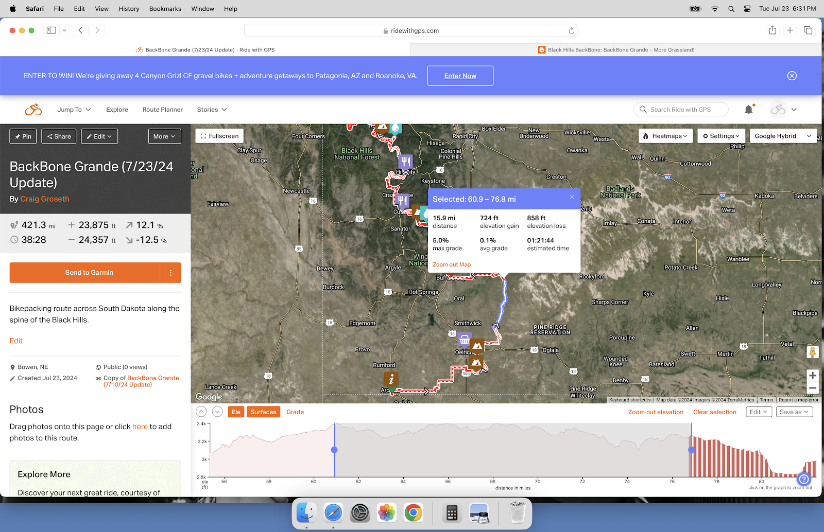Click the elevation graph down arrow icon
The image size is (824, 532).
click(x=217, y=412)
